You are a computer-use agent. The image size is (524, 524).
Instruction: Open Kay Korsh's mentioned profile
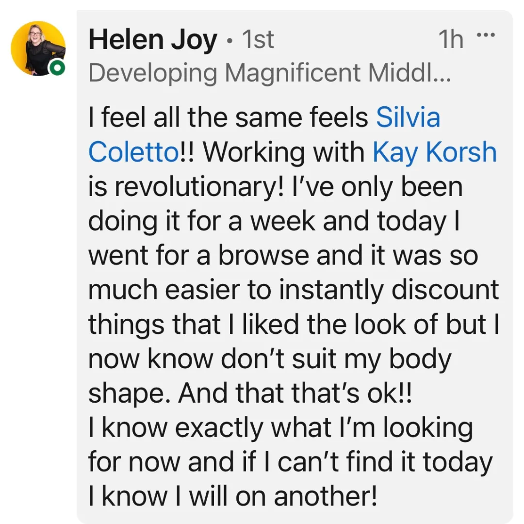click(x=435, y=153)
